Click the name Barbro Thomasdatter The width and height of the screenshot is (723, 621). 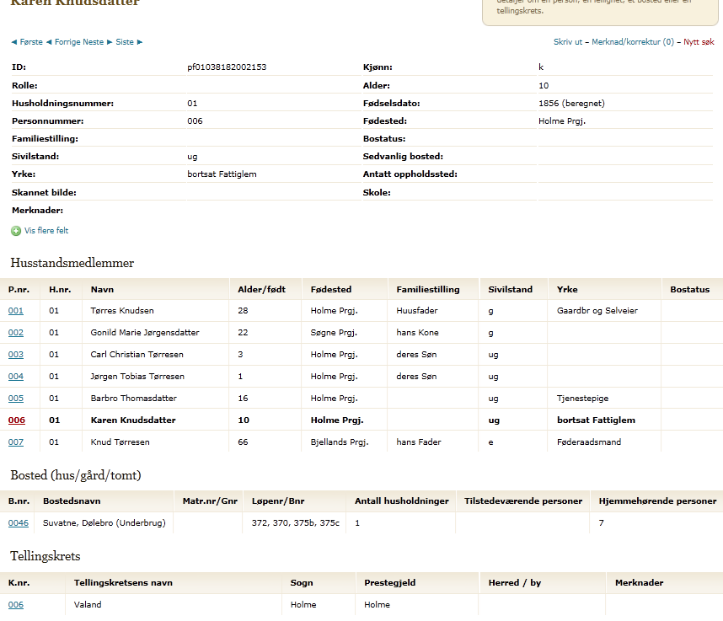pos(134,399)
